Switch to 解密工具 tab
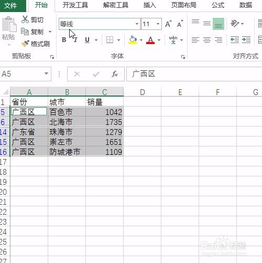The image size is (262, 263). (x=116, y=5)
